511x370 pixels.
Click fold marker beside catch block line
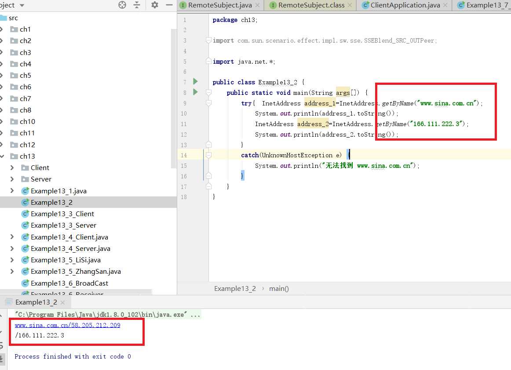click(x=209, y=155)
